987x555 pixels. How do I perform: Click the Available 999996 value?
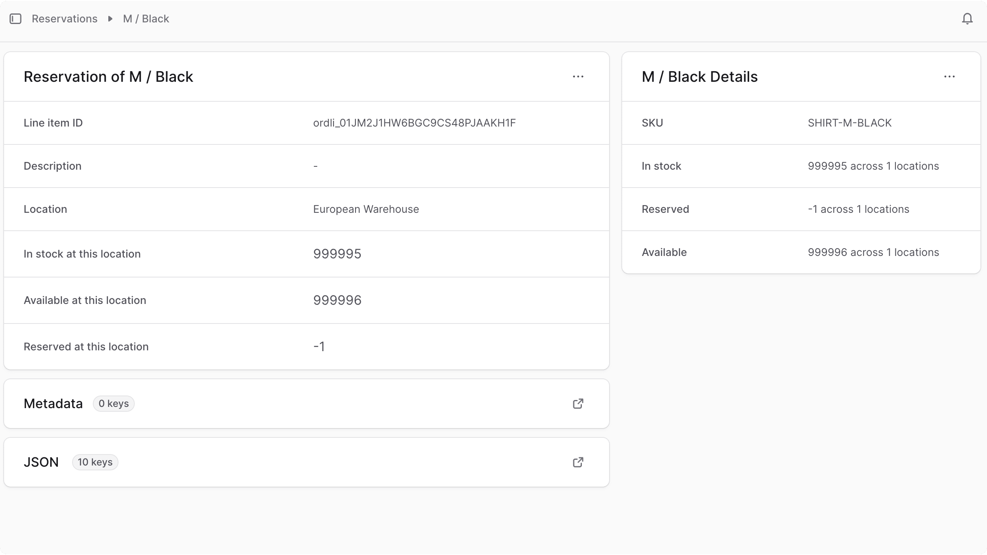[x=873, y=252]
